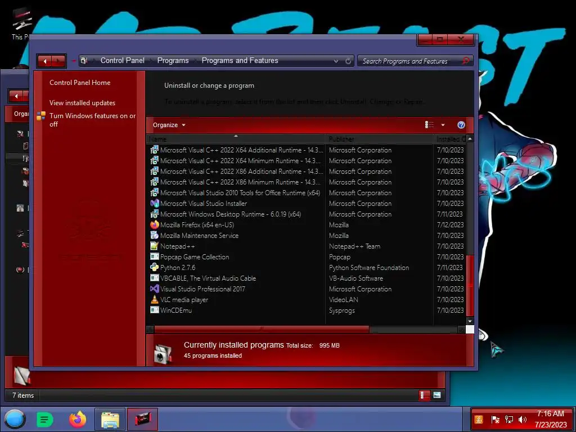The image size is (576, 432).
Task: Click Notepad++ Team publisher cell
Action: point(354,246)
